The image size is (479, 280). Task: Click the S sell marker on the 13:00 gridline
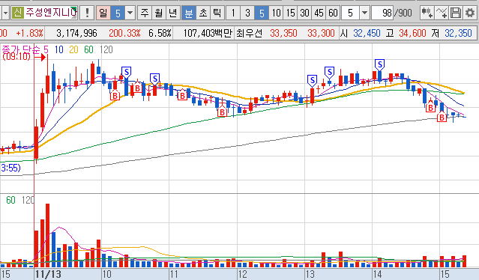pyautogui.click(x=312, y=81)
